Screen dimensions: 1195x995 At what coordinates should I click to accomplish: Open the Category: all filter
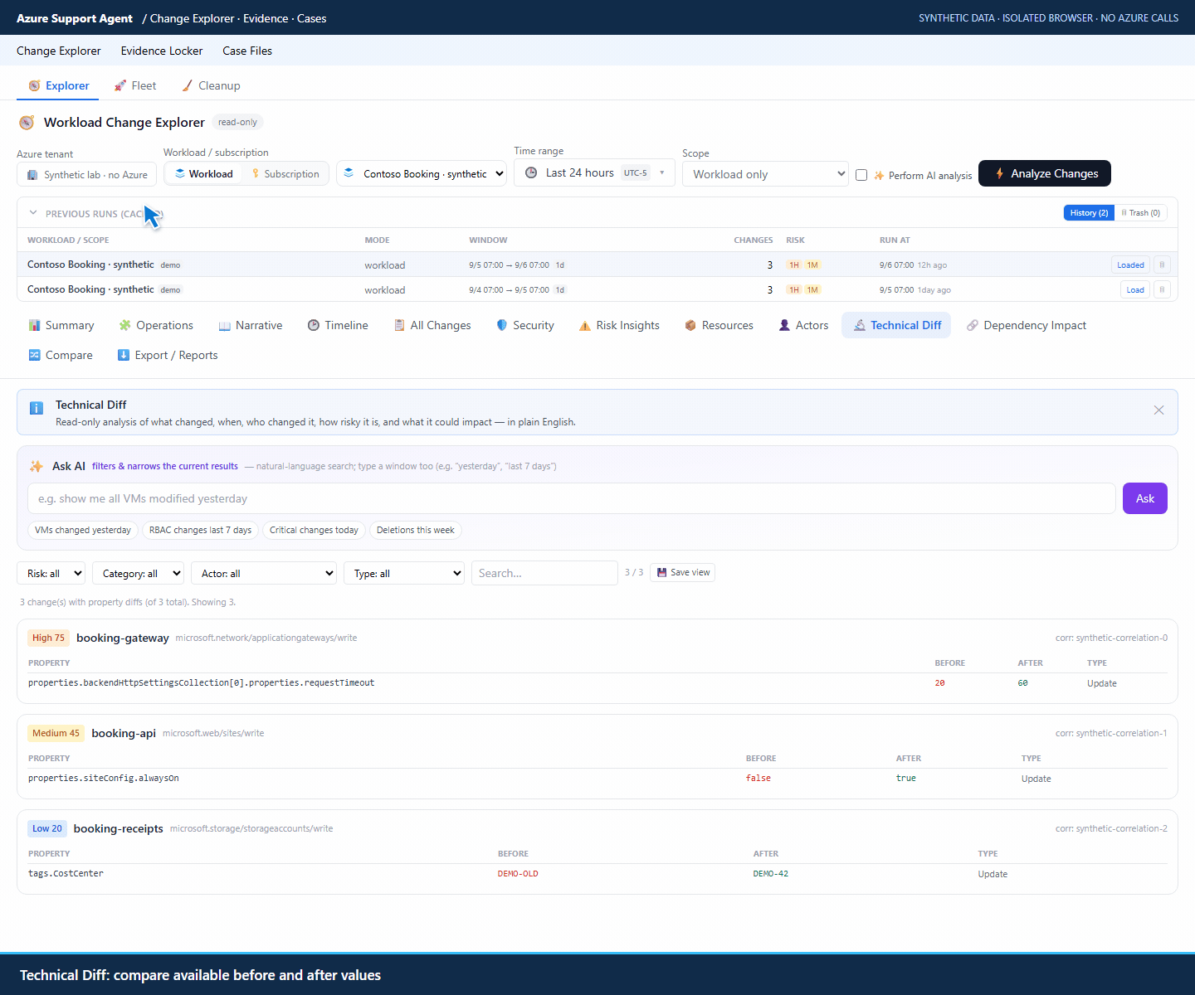point(138,573)
